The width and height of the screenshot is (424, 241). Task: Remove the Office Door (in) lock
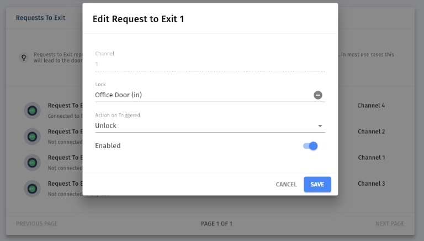point(318,95)
